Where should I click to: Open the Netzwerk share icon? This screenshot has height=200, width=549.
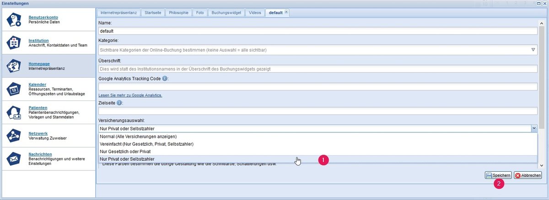[x=14, y=135]
